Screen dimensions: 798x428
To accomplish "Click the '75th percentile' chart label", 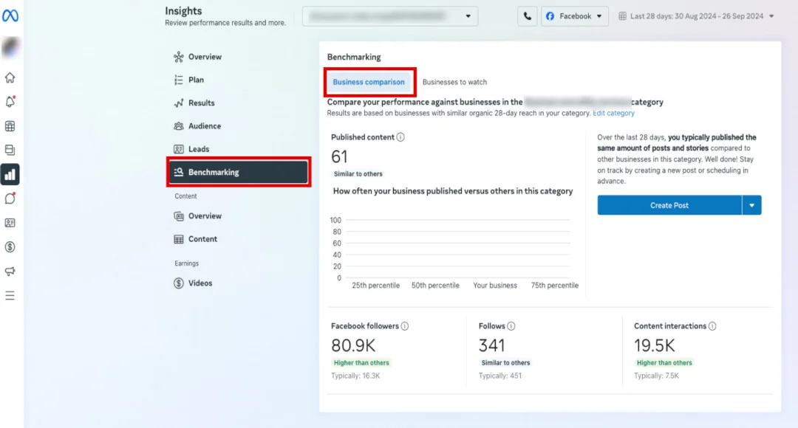I will (554, 286).
